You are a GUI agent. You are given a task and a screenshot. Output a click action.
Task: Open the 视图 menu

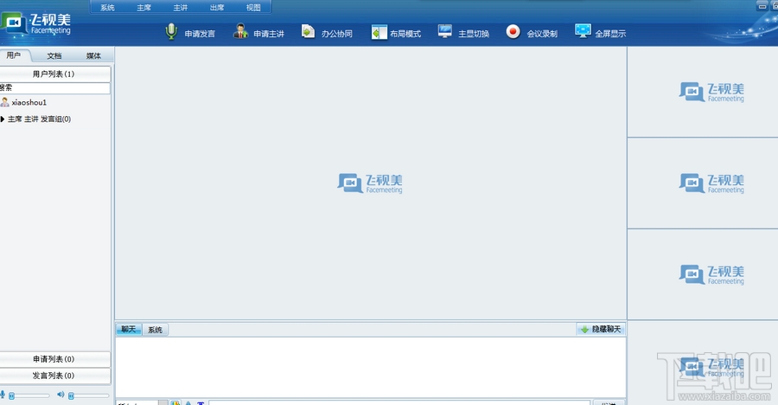[x=253, y=8]
